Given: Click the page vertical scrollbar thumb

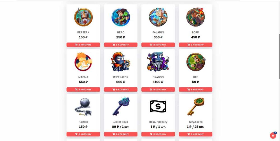Looking at the screenshot, I should 279,56.
